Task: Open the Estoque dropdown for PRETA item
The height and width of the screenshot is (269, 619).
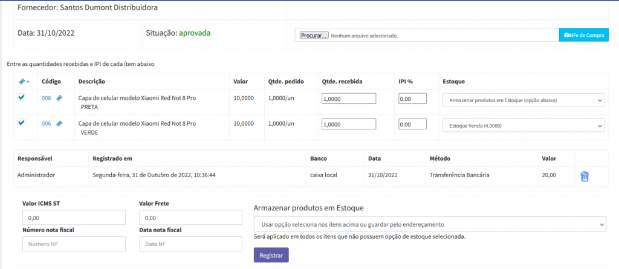Action: (x=523, y=100)
